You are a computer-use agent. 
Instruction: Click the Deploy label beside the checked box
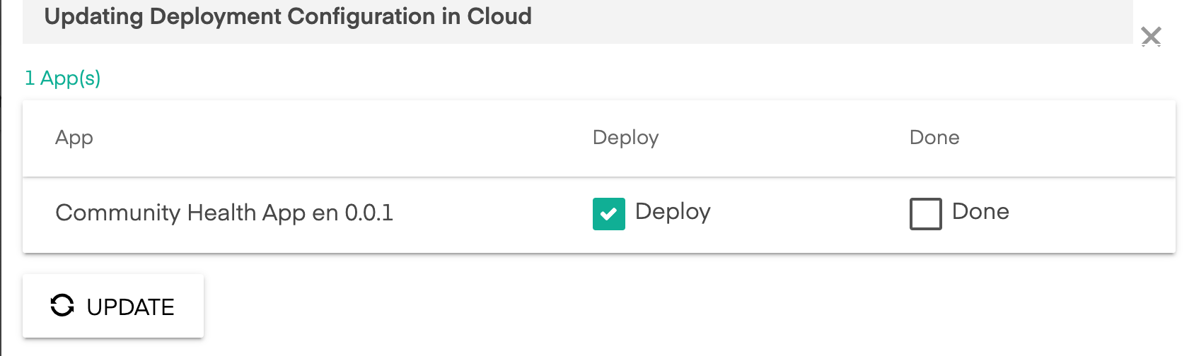pos(673,211)
